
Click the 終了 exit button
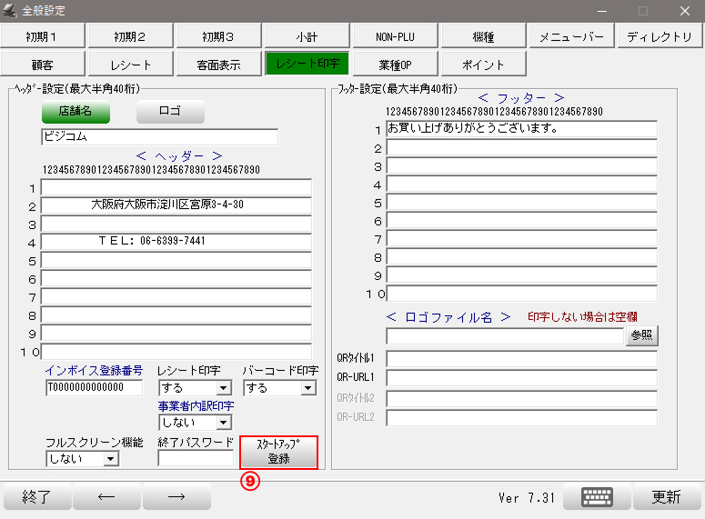tap(36, 496)
